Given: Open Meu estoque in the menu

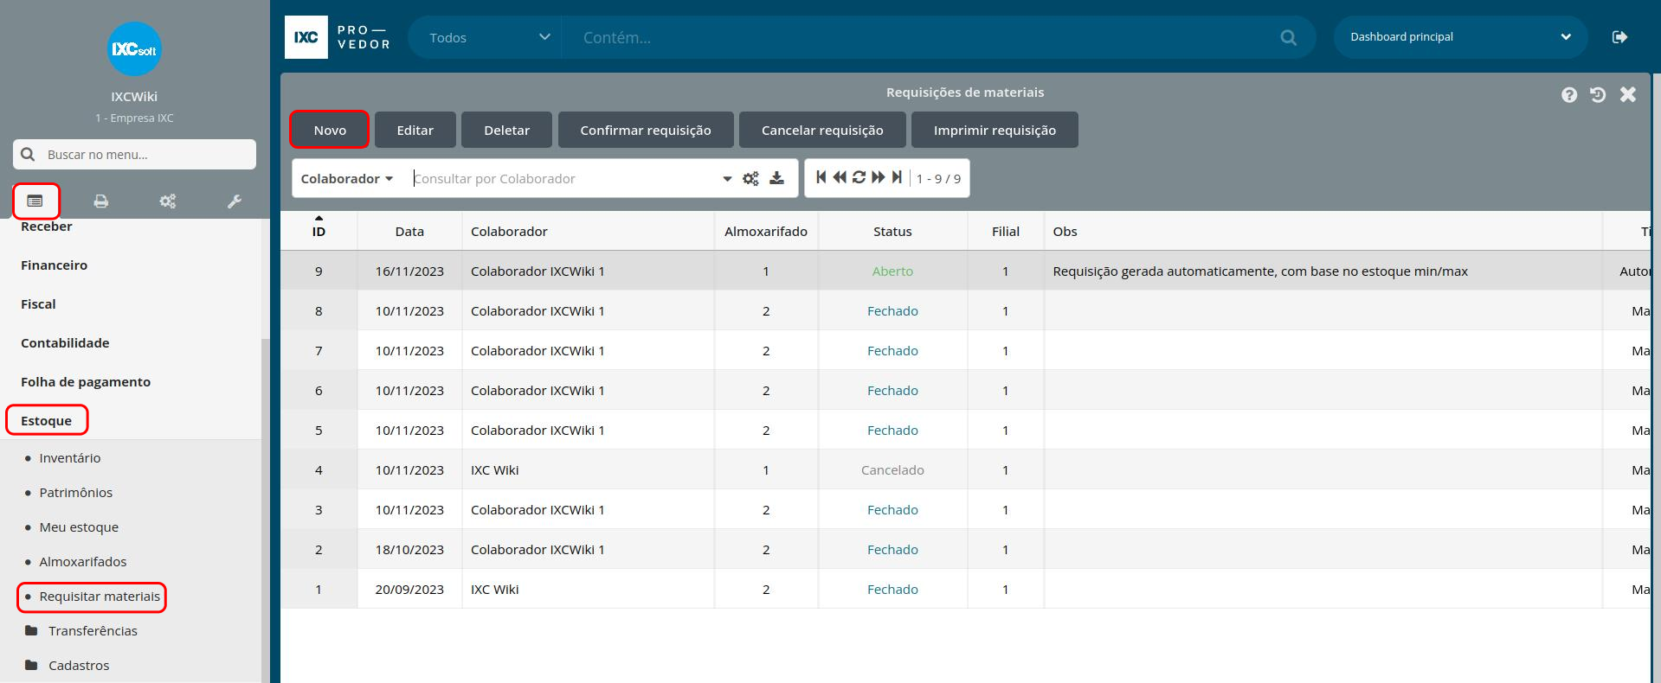Looking at the screenshot, I should point(79,527).
